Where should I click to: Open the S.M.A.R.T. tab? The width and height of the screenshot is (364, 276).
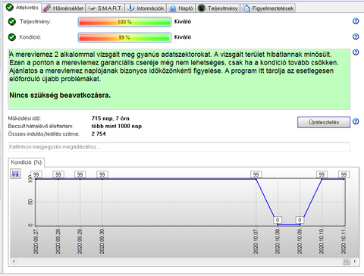pyautogui.click(x=105, y=8)
